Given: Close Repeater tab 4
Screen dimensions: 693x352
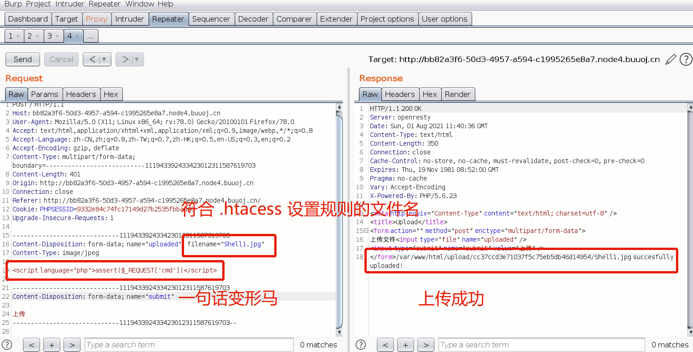Looking at the screenshot, I should pos(77,36).
